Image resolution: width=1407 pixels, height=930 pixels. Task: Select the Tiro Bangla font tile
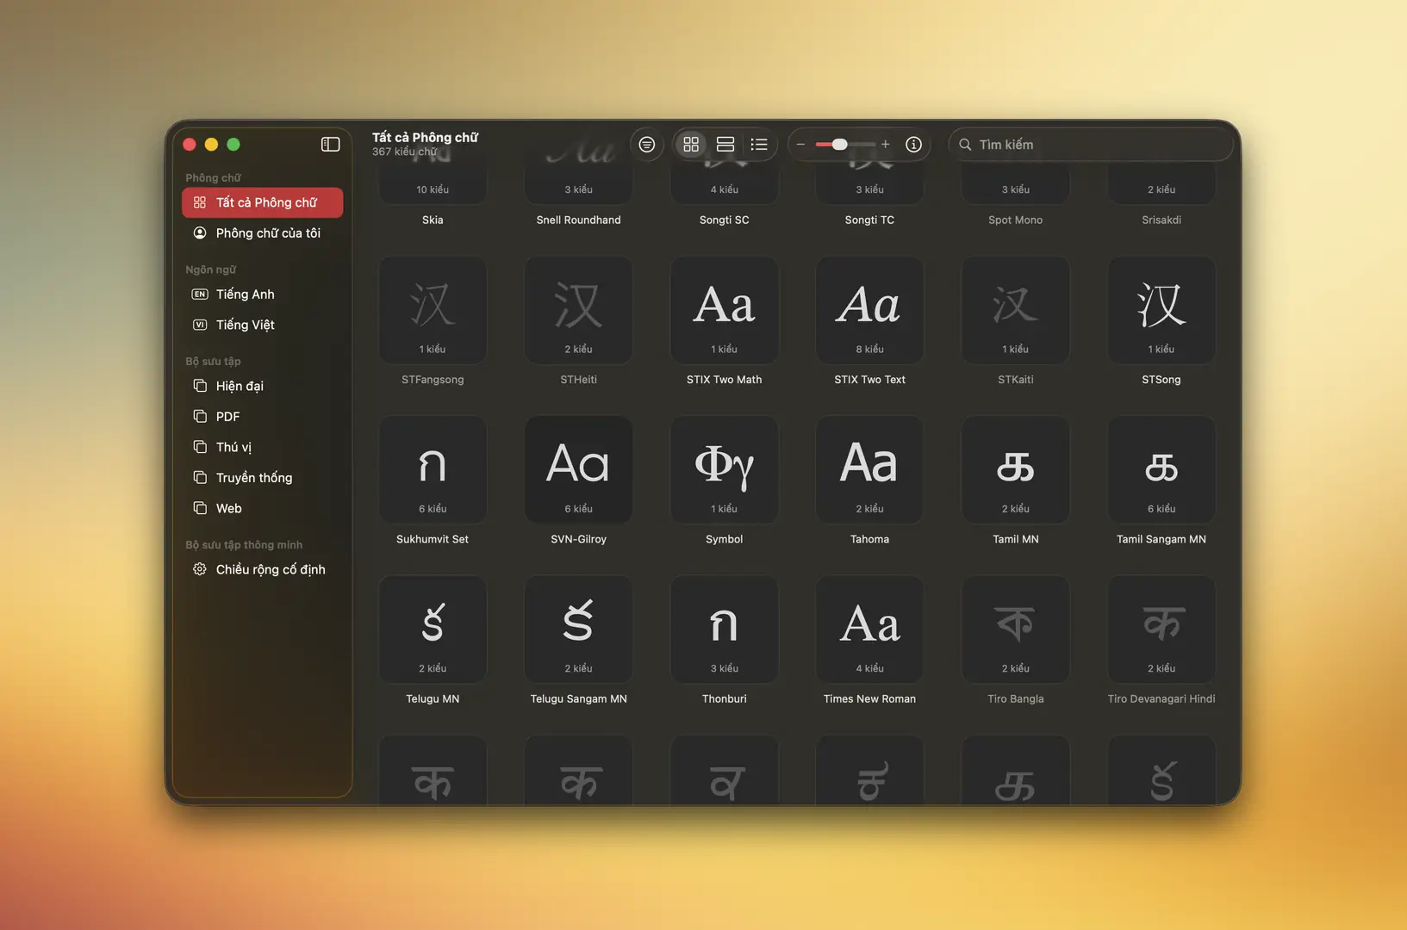[x=1016, y=629]
